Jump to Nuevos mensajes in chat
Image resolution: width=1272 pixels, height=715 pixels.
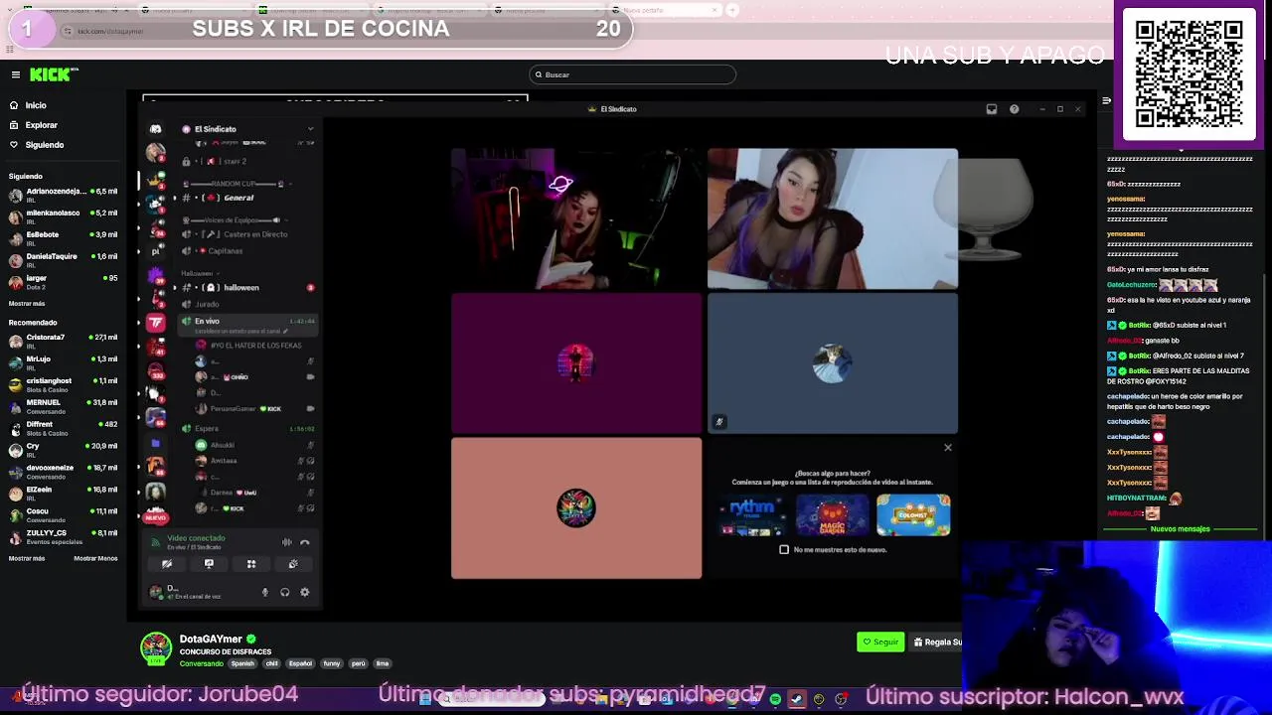1180,529
